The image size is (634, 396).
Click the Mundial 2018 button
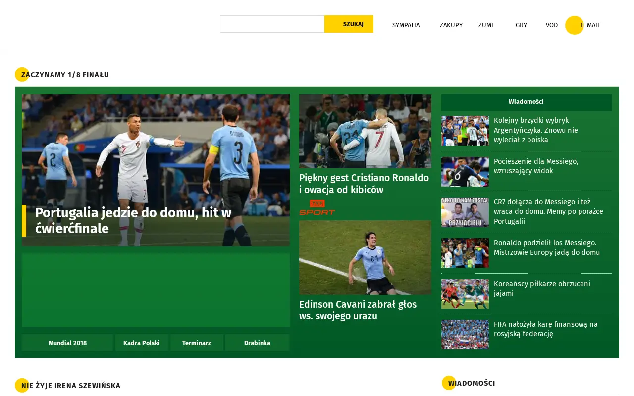coord(67,343)
